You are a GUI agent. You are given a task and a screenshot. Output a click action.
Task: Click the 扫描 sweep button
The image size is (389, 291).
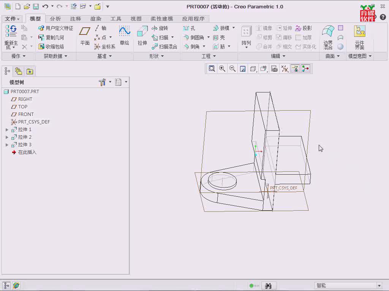[x=160, y=38]
